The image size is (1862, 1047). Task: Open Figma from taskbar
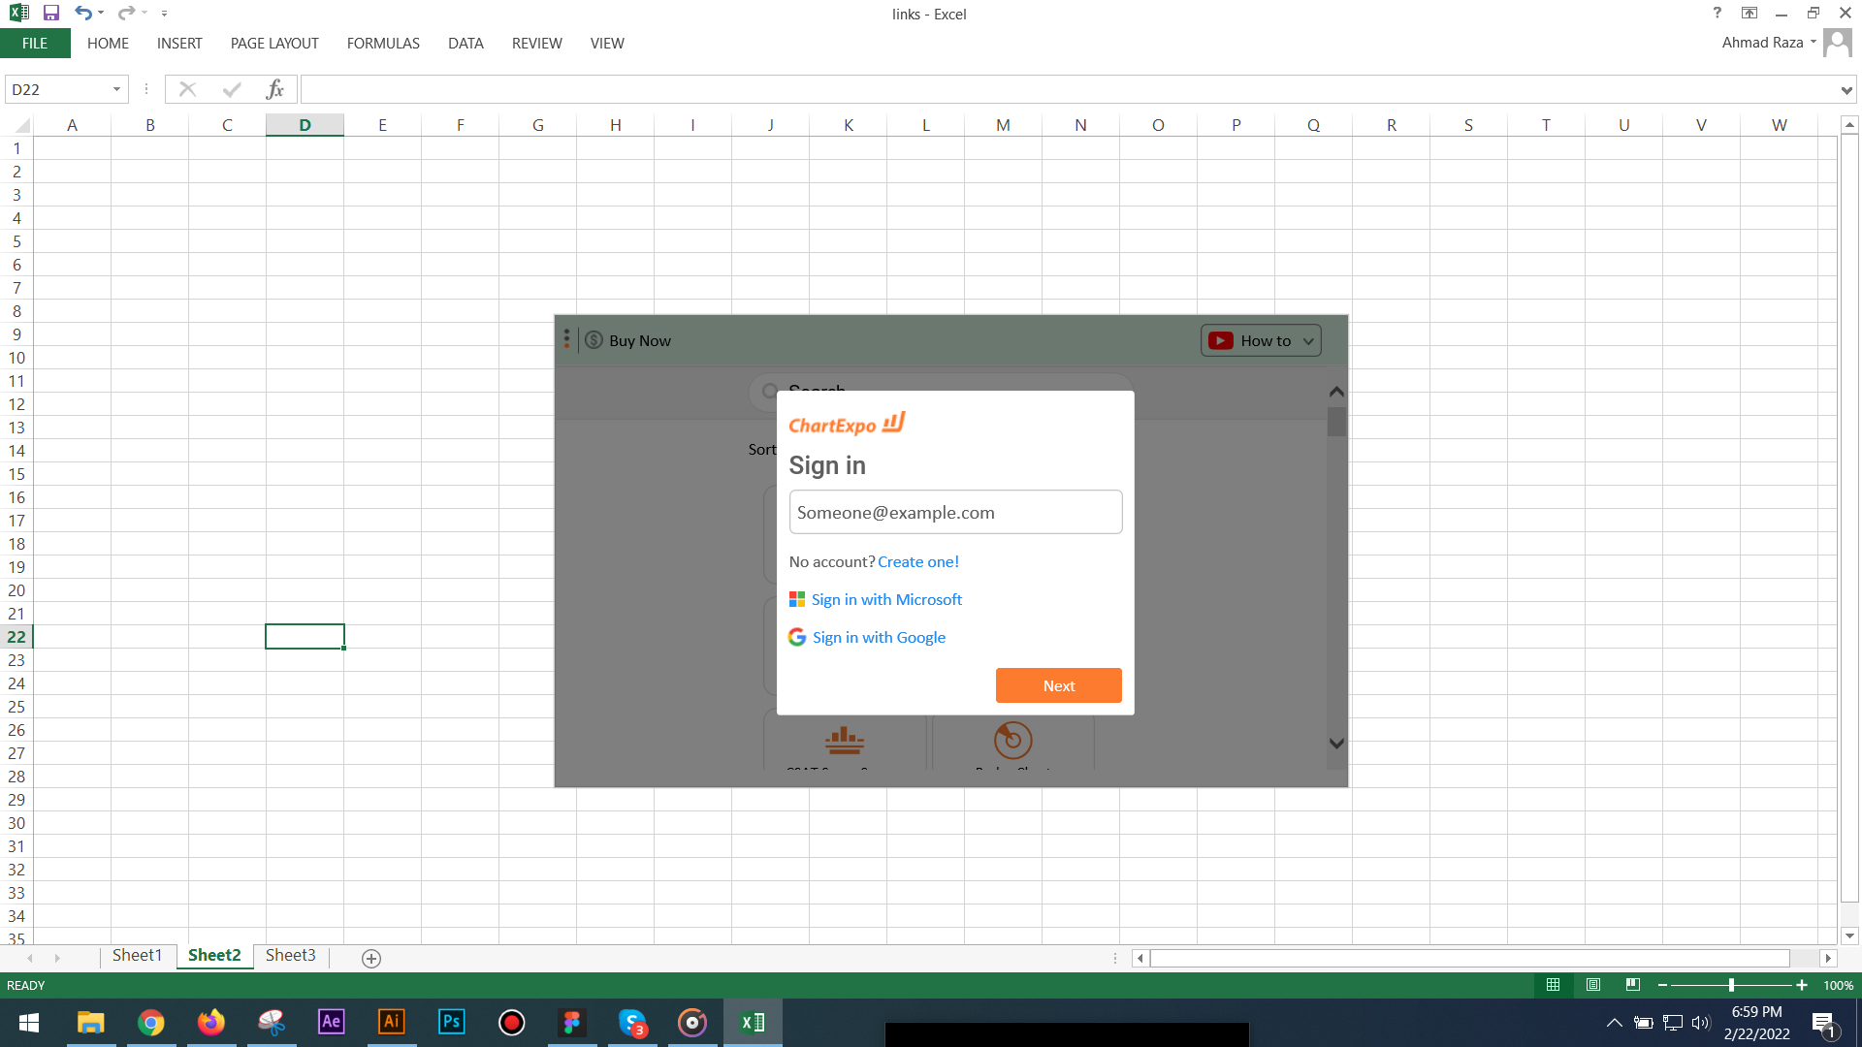click(x=572, y=1023)
